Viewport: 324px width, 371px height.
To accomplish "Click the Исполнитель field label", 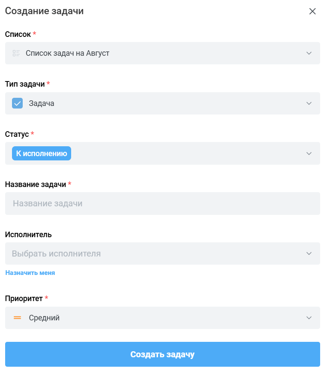I will pyautogui.click(x=28, y=235).
